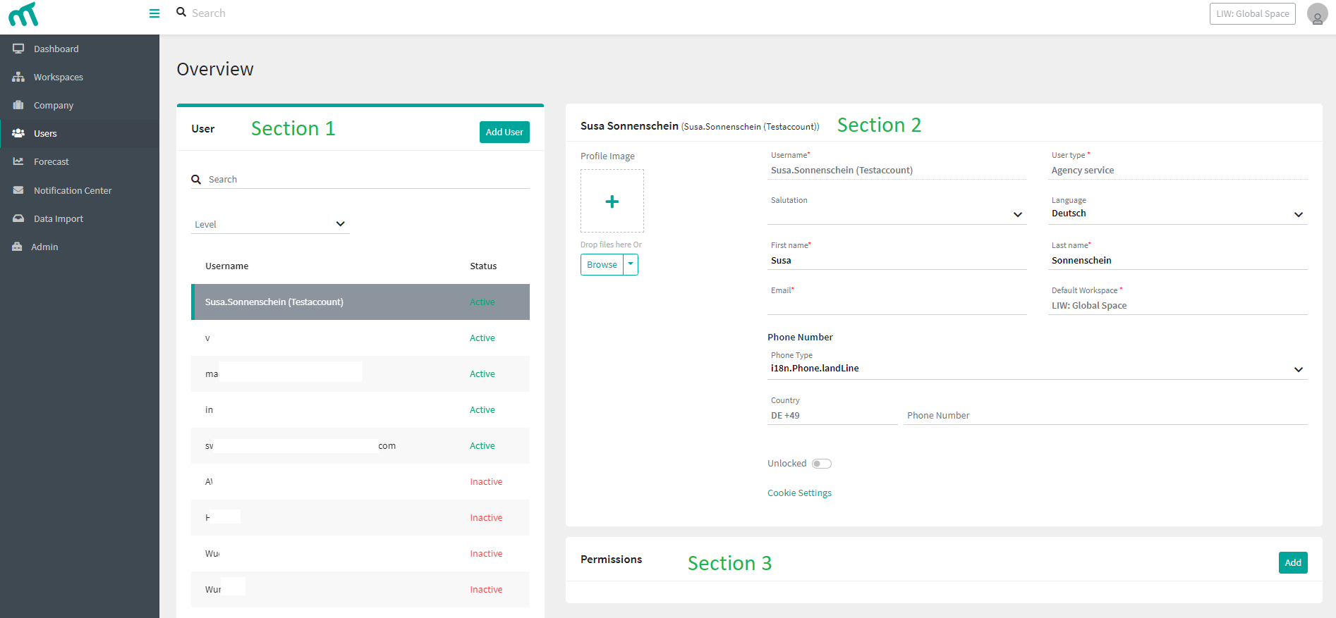Click the plus icon to add profile image
The width and height of the screenshot is (1336, 618).
click(x=612, y=202)
